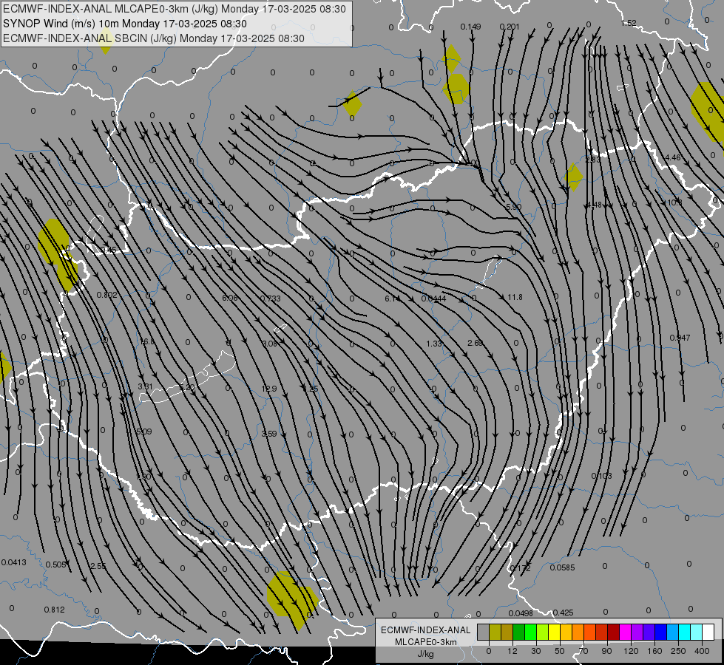Click the grid value '0.0585' on the map
The width and height of the screenshot is (724, 665).
pos(562,567)
